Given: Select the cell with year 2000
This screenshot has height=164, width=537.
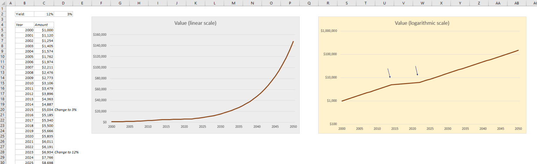Looking at the screenshot, I should [24, 30].
